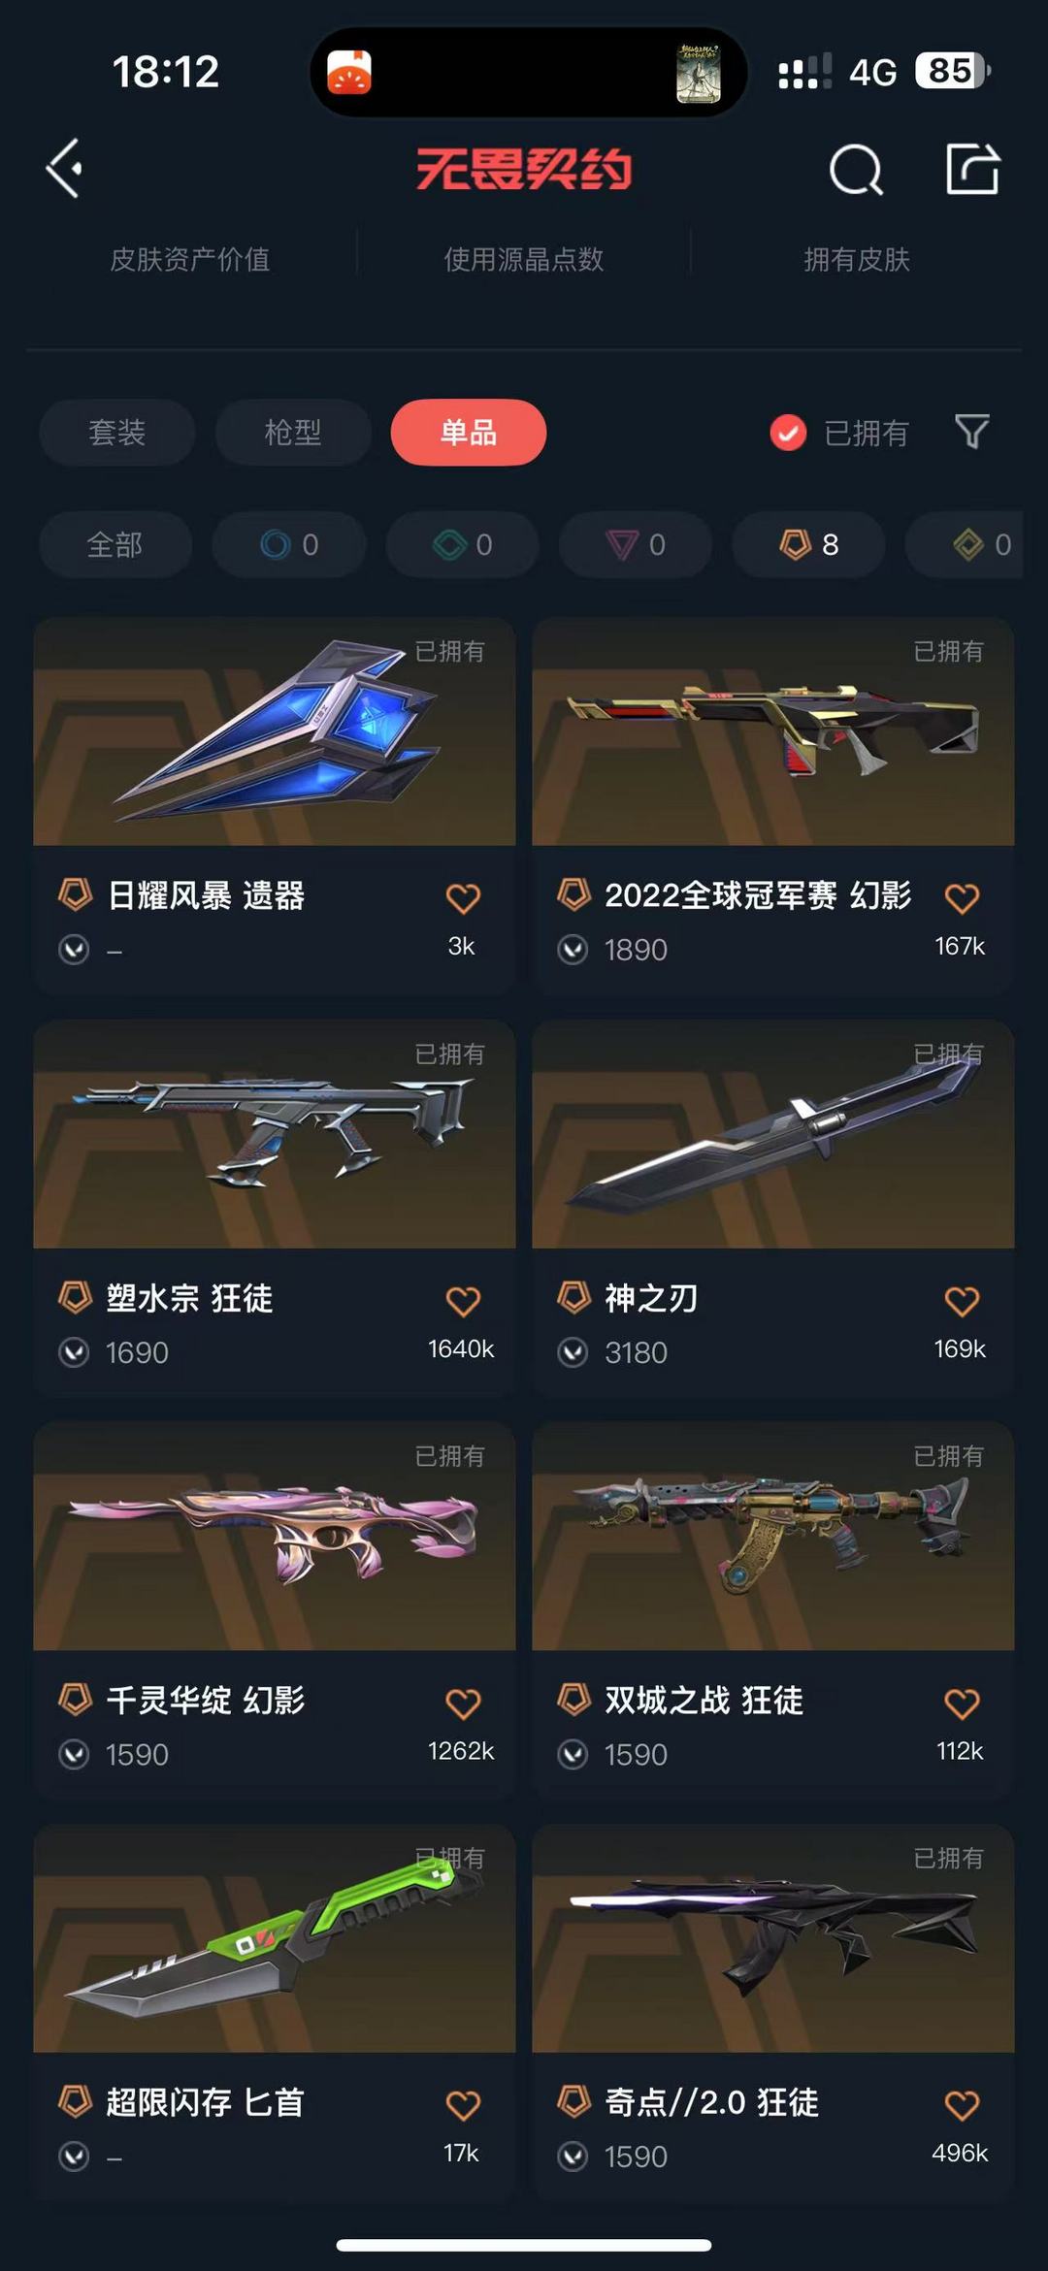Tap the share icon in header
1048x2271 pixels.
(973, 169)
